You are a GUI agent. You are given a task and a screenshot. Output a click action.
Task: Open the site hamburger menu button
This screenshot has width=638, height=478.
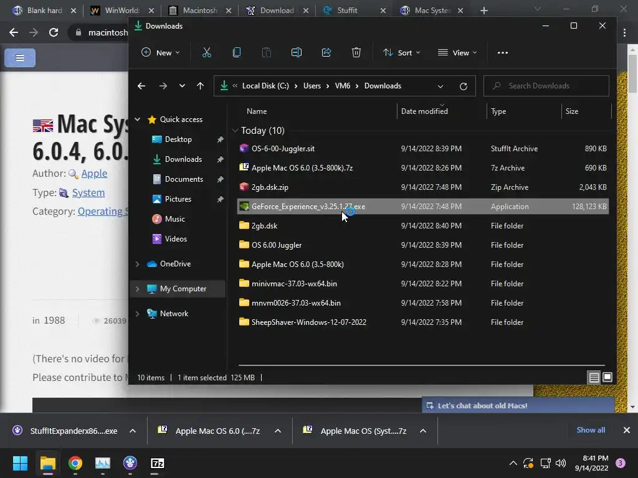(x=20, y=58)
